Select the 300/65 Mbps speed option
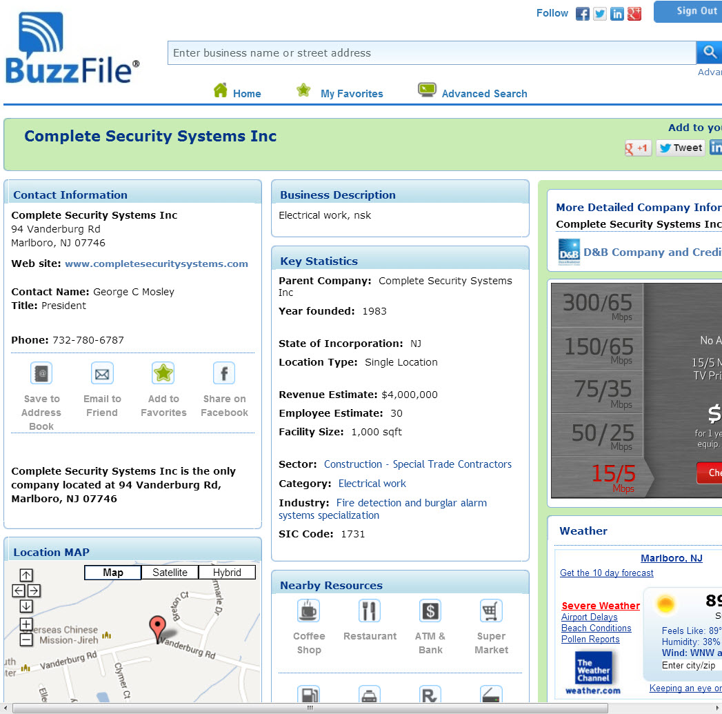 (x=597, y=306)
